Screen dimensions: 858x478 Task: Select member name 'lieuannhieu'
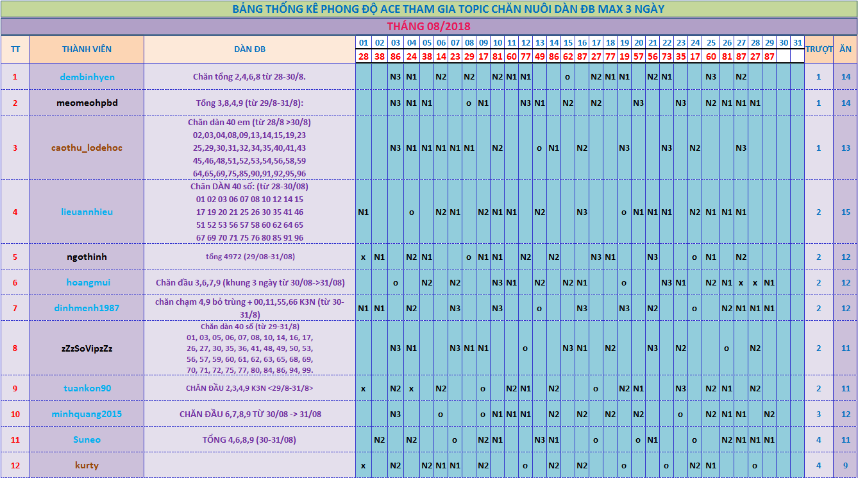click(87, 212)
